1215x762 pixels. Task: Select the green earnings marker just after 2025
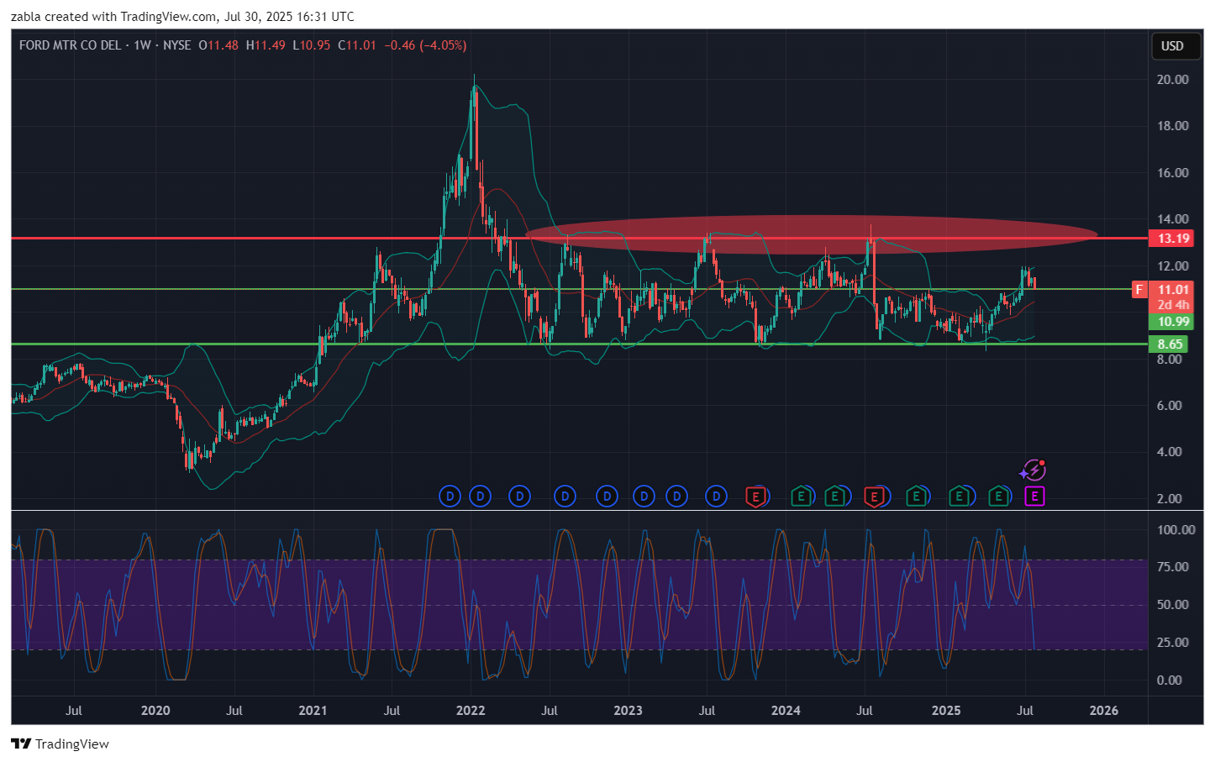pos(959,497)
